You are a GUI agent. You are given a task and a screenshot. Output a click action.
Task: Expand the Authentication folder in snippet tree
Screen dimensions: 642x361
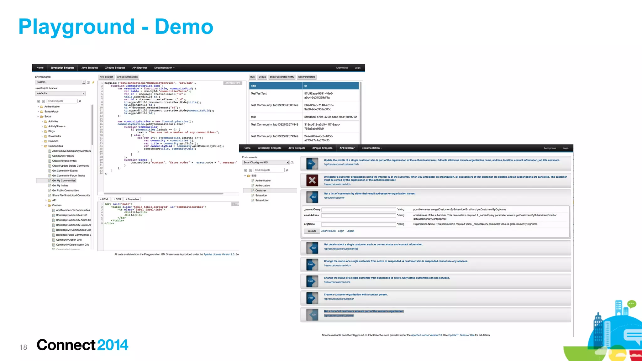[38, 107]
